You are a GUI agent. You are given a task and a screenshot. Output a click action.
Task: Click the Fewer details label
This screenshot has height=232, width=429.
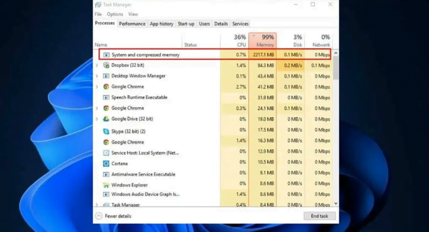tap(118, 216)
